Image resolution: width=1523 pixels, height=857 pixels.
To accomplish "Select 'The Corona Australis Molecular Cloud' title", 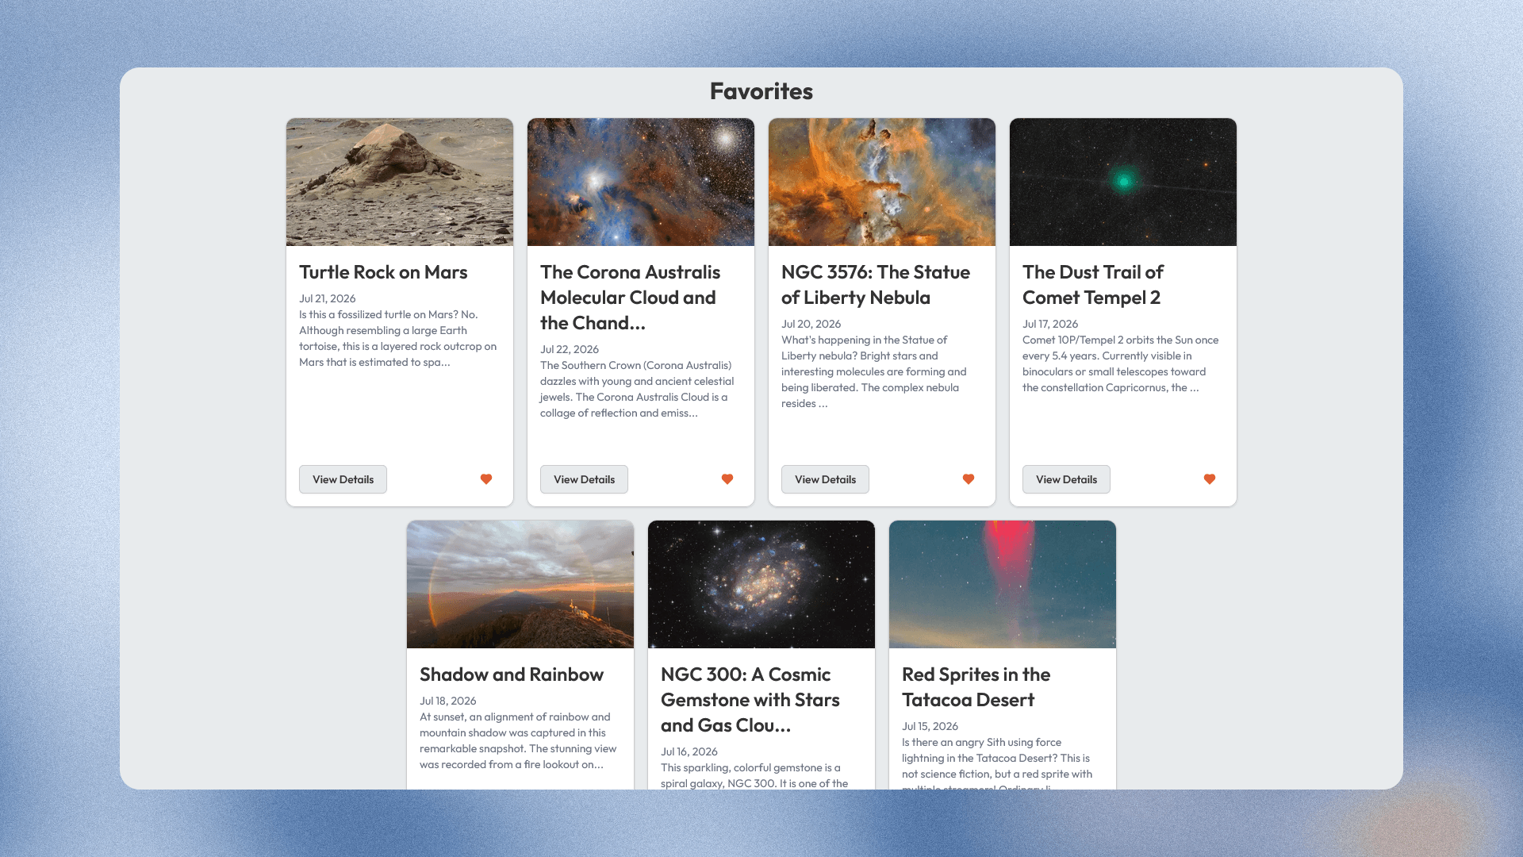I will (631, 298).
